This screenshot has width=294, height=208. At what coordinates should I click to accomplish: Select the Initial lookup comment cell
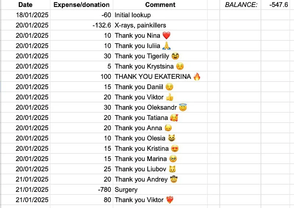tap(133, 15)
